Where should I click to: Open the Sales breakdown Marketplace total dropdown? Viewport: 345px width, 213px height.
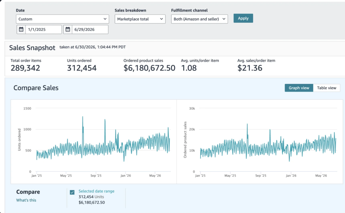[x=140, y=19]
